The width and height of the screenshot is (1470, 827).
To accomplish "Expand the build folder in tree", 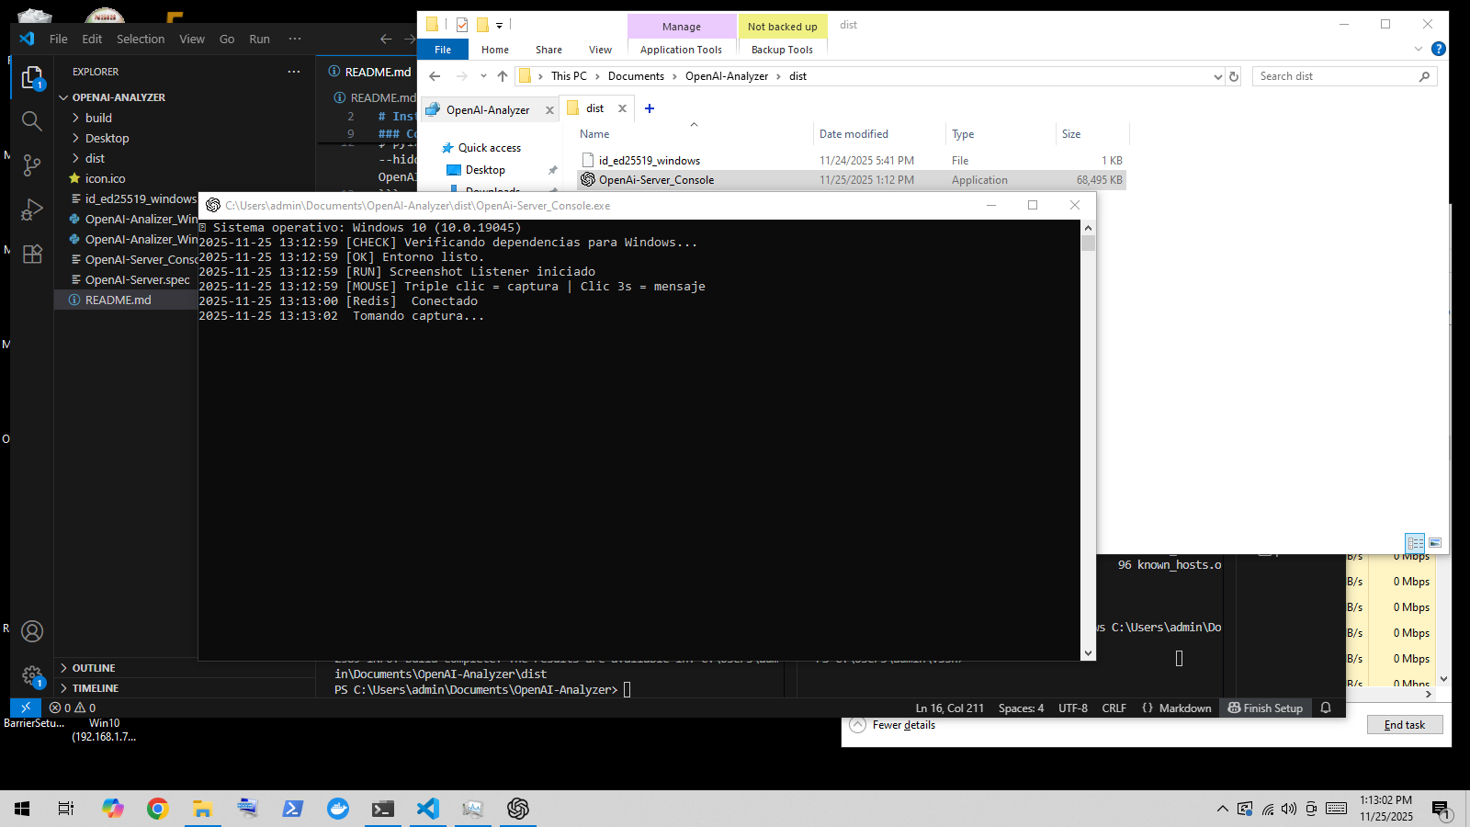I will 98,118.
